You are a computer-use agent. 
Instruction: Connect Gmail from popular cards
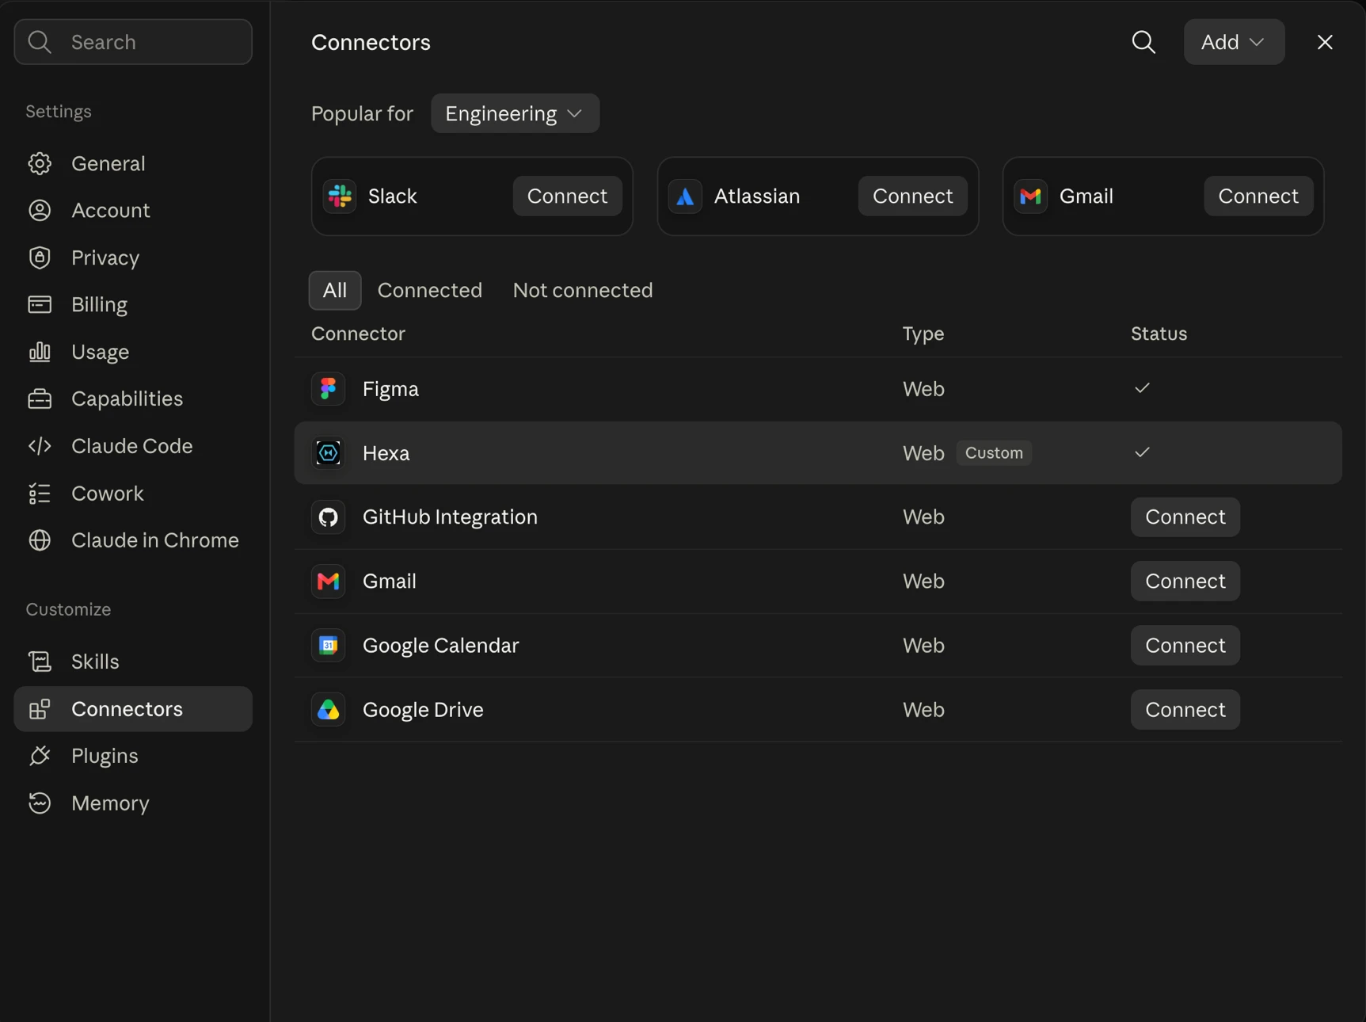1258,196
